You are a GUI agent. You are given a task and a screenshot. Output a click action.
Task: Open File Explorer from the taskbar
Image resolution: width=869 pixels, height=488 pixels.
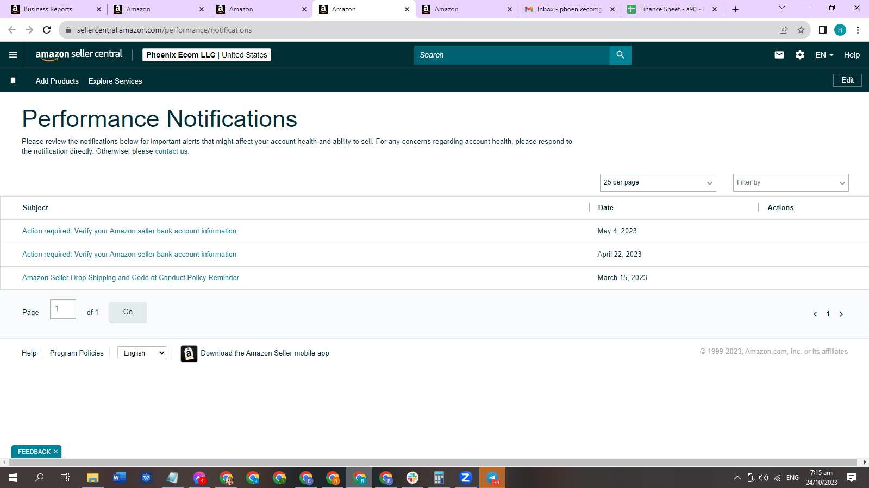click(93, 478)
